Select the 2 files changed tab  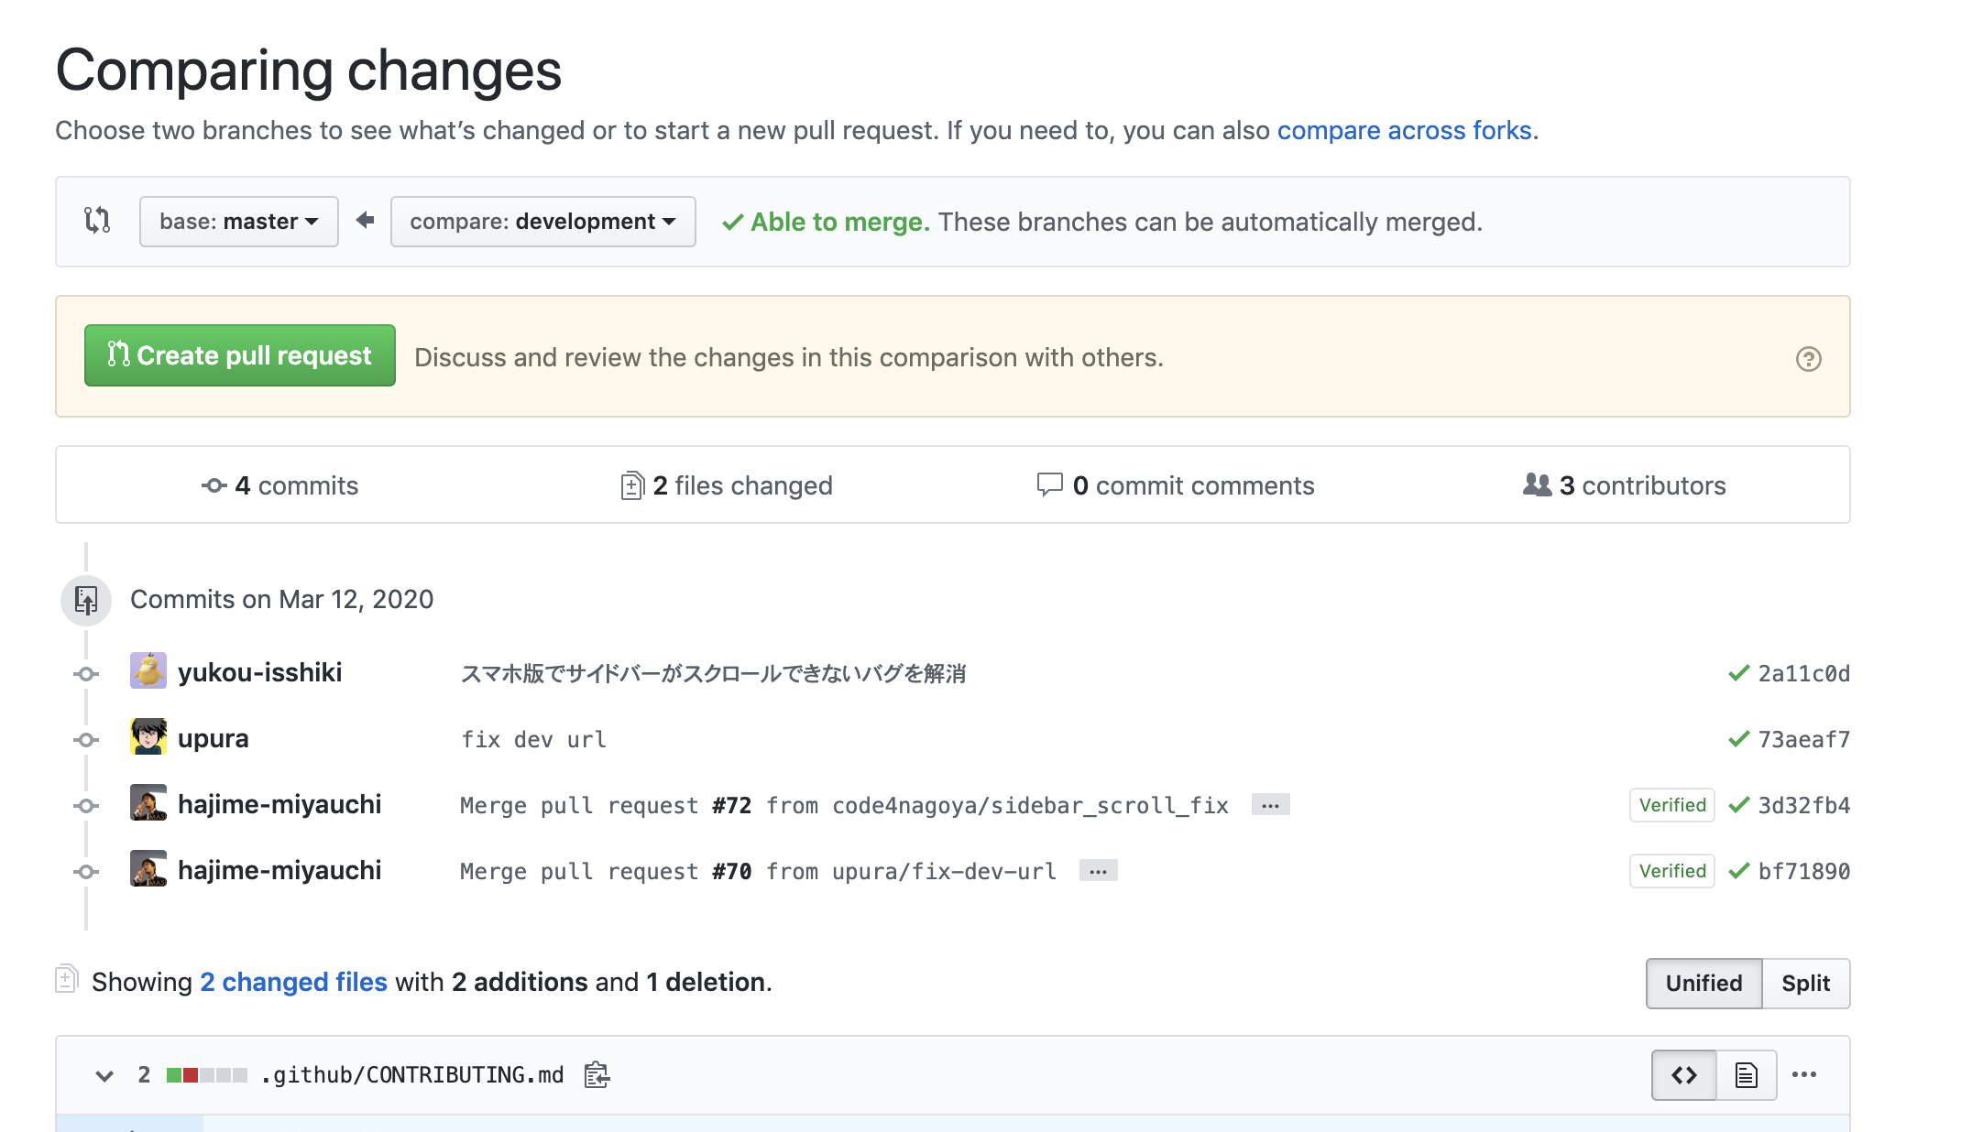pyautogui.click(x=727, y=485)
